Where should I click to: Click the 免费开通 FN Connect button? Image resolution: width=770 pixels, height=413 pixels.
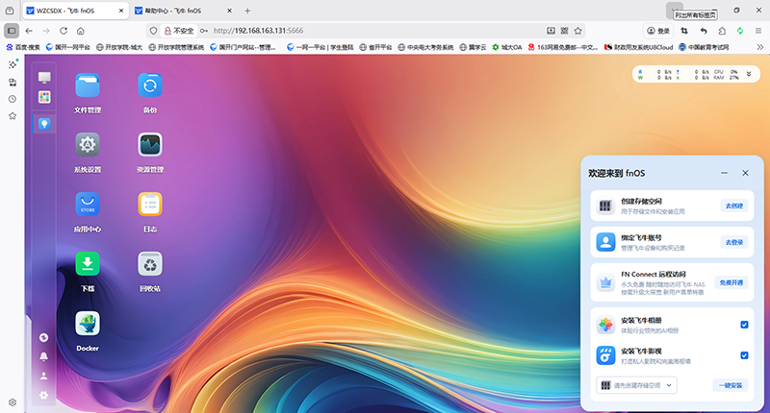point(732,282)
